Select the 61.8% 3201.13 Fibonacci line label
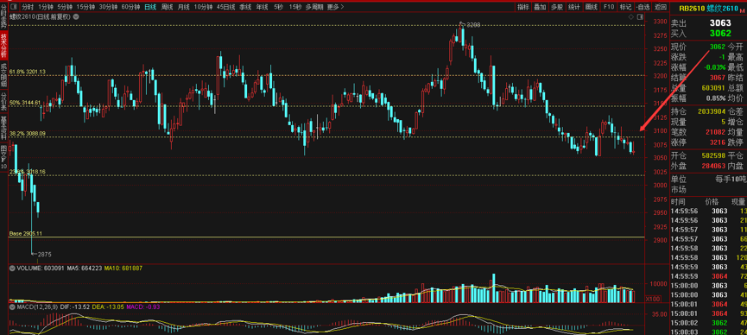 (27, 72)
